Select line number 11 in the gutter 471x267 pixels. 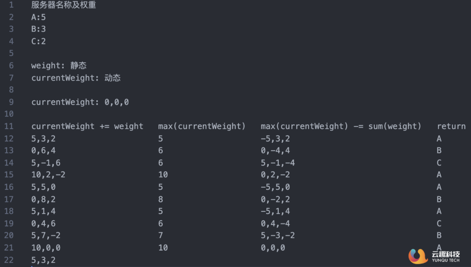coord(9,126)
